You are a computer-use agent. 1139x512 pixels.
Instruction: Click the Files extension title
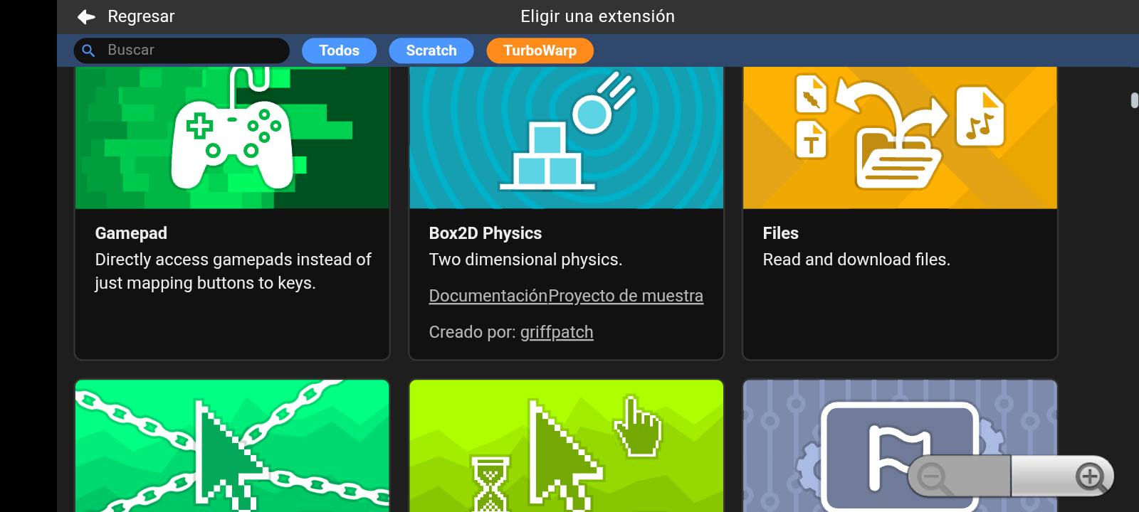(x=780, y=233)
